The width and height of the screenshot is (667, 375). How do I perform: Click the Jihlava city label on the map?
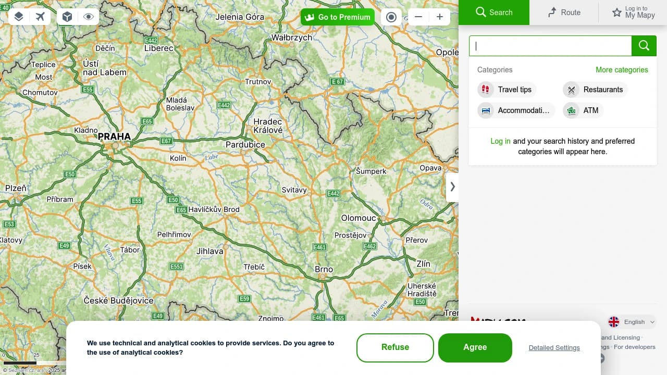[210, 251]
